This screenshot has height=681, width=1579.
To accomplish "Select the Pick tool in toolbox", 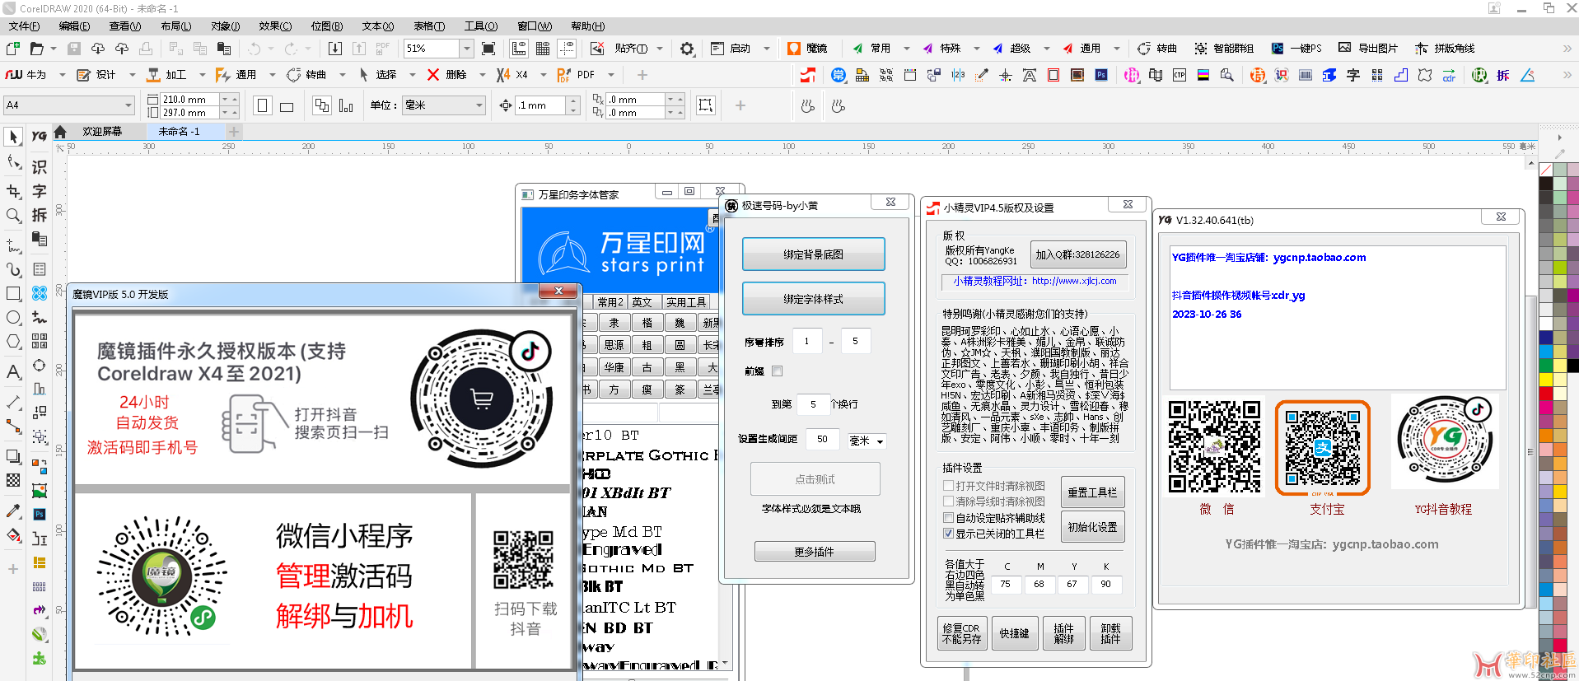I will [13, 137].
